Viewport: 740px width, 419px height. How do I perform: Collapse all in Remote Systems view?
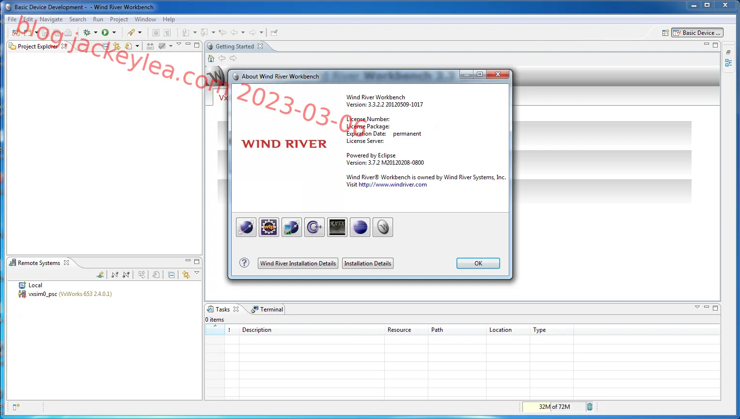pos(172,275)
